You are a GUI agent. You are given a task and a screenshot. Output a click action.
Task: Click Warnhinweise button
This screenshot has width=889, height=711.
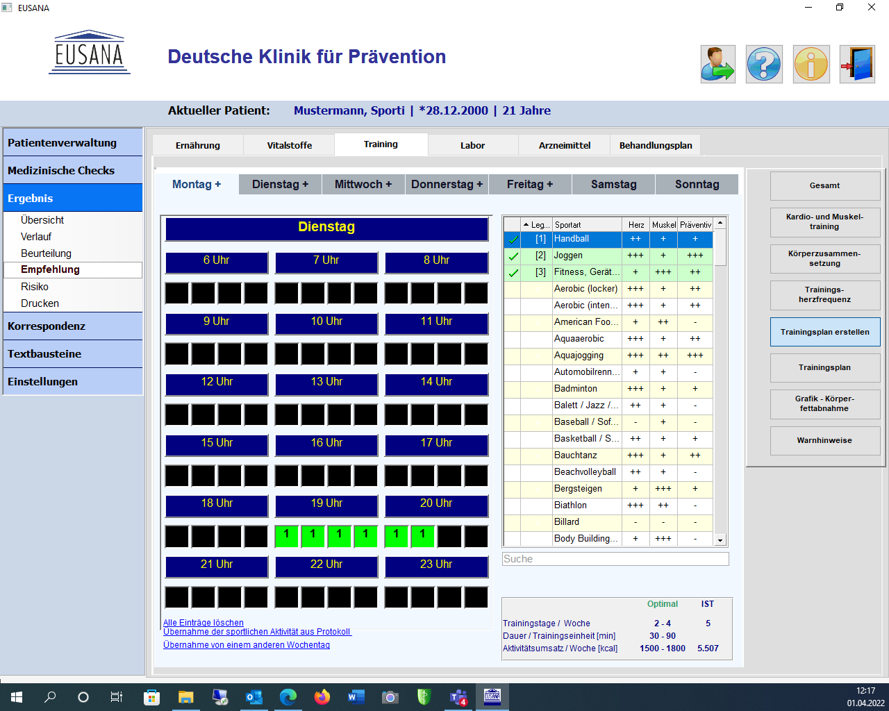[825, 440]
